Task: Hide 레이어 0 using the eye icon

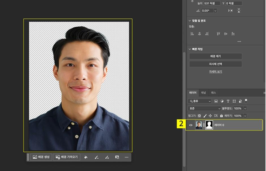Action: tap(190, 125)
